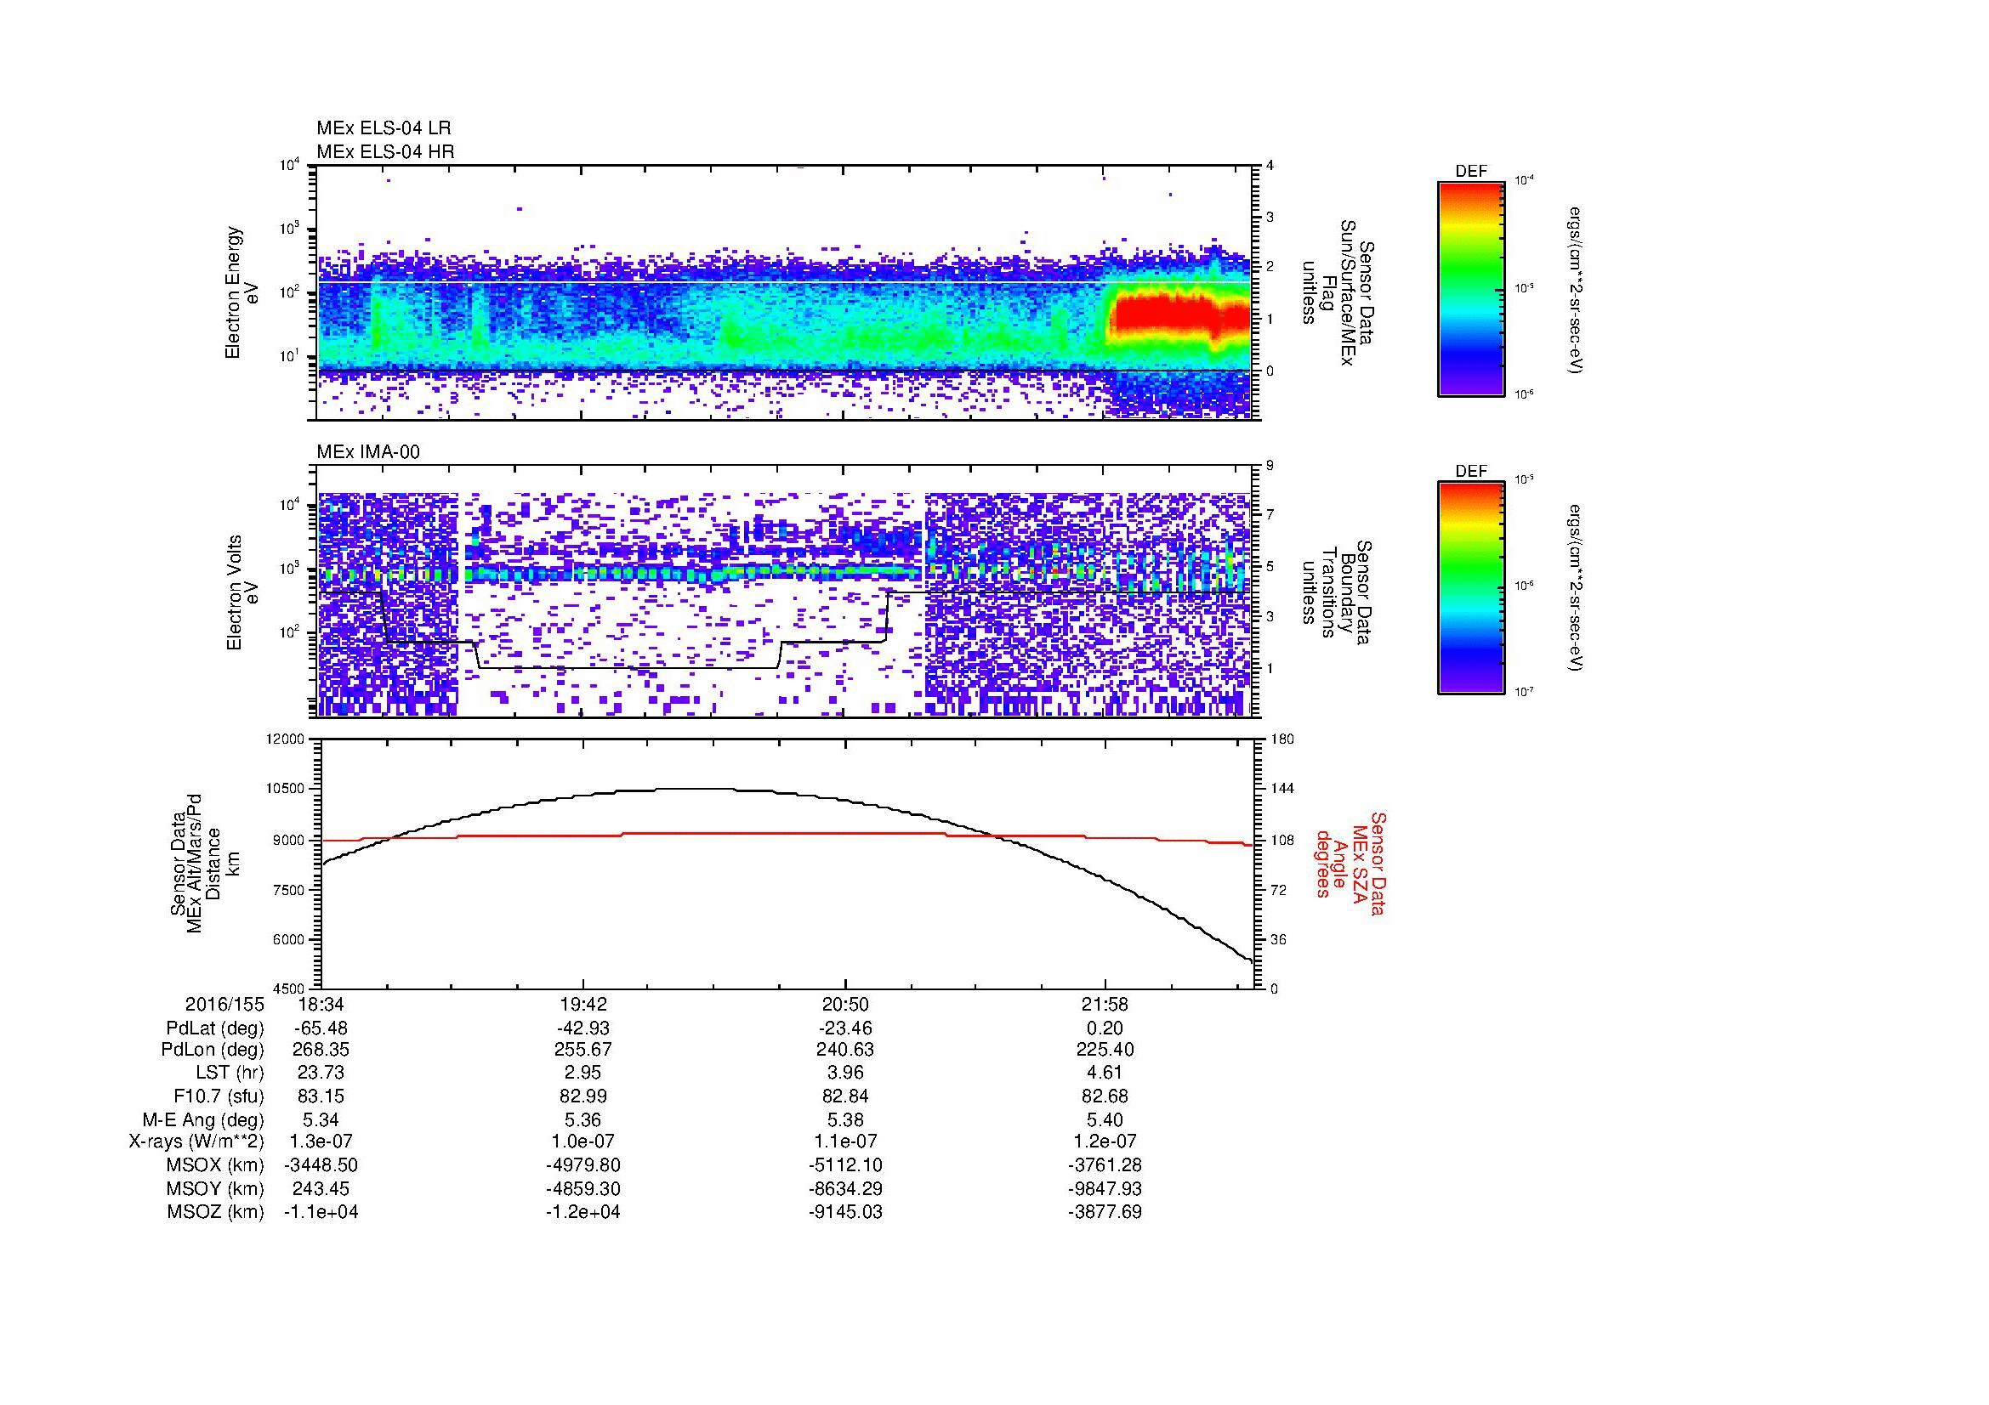
Task: Click the time tick label '20:50'
Action: 844,1004
